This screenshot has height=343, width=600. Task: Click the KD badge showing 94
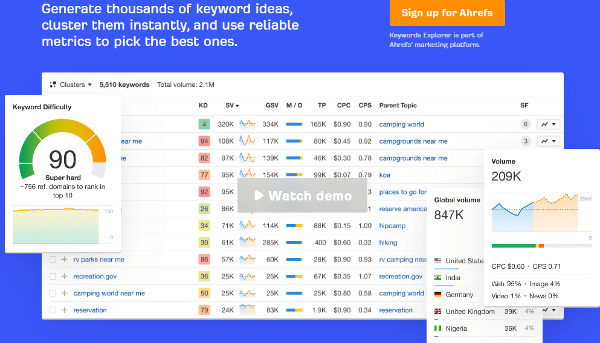coord(204,141)
